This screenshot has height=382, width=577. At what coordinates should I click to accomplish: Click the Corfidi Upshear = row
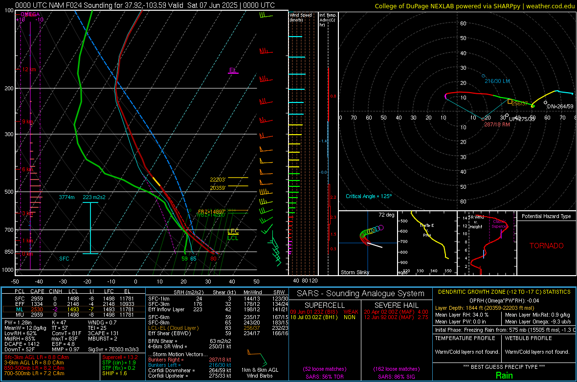pos(190,376)
